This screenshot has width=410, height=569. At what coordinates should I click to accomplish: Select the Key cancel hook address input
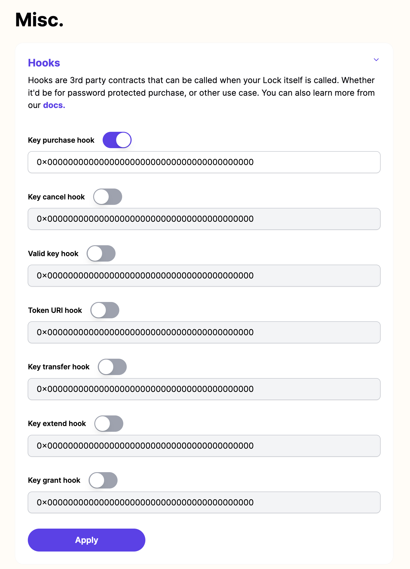(x=204, y=219)
